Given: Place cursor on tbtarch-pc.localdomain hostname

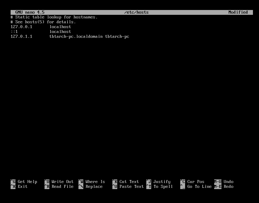Looking at the screenshot, I should (76, 37).
